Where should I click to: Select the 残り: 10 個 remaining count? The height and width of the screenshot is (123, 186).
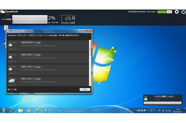click(x=12, y=90)
